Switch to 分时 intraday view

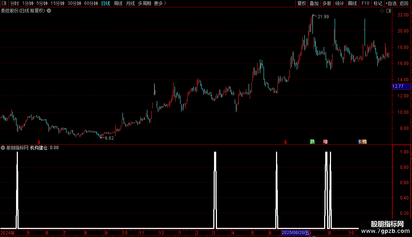(x=15, y=3)
